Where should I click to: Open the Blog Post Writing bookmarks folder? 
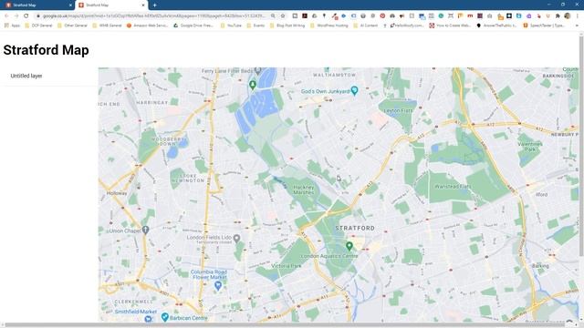287,26
